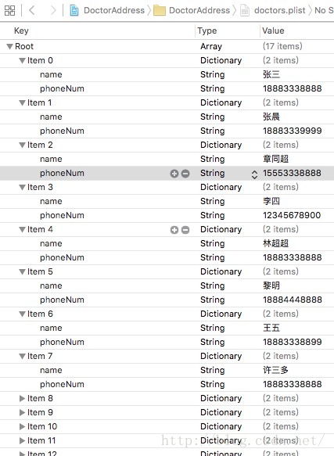The width and height of the screenshot is (334, 456).
Task: Click the DoctorAddress project icon in breadcrumb
Action: 74,11
